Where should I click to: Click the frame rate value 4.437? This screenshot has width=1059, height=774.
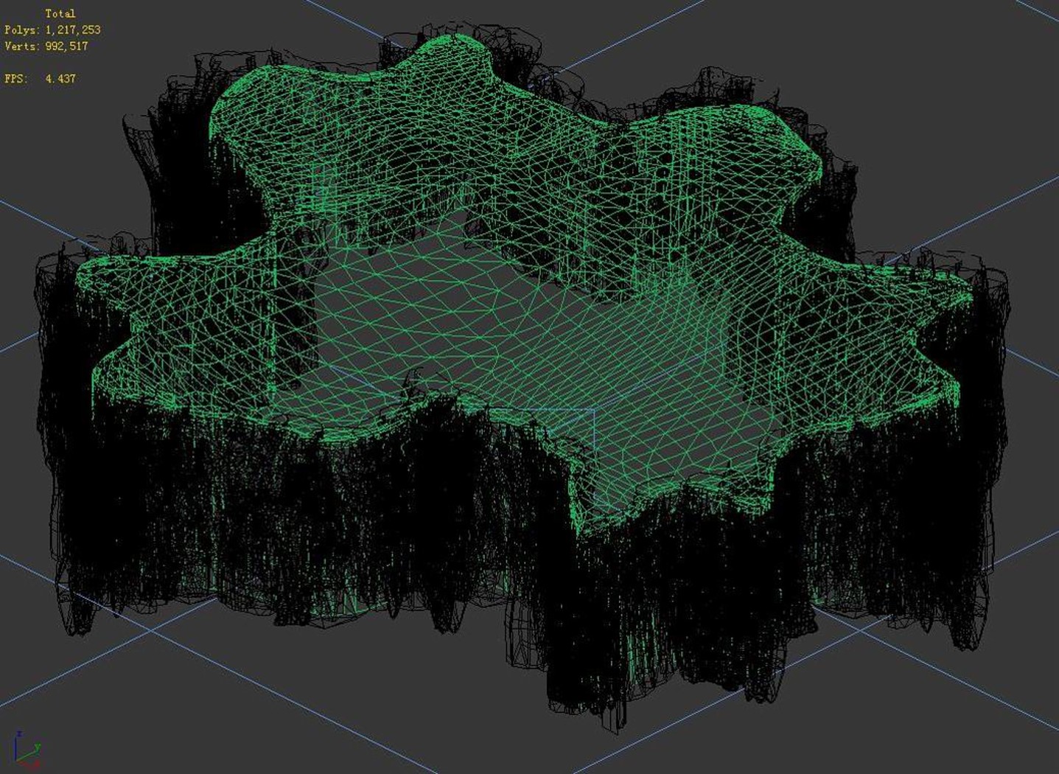coord(60,78)
